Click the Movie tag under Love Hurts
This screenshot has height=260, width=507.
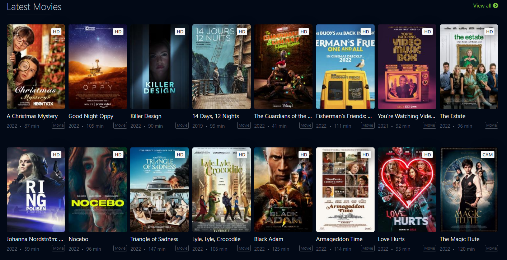click(x=429, y=248)
